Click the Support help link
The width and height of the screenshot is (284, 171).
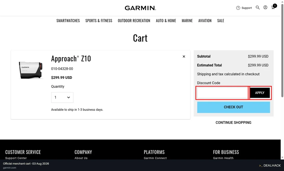244,8
